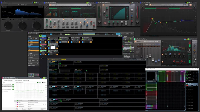
Task: Toggle the green enable button on the Main Out chain
Action: pyautogui.click(x=40, y=45)
